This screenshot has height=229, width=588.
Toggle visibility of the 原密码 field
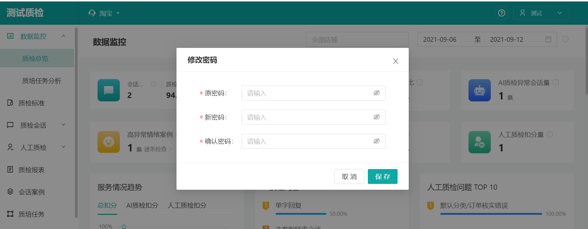[377, 93]
